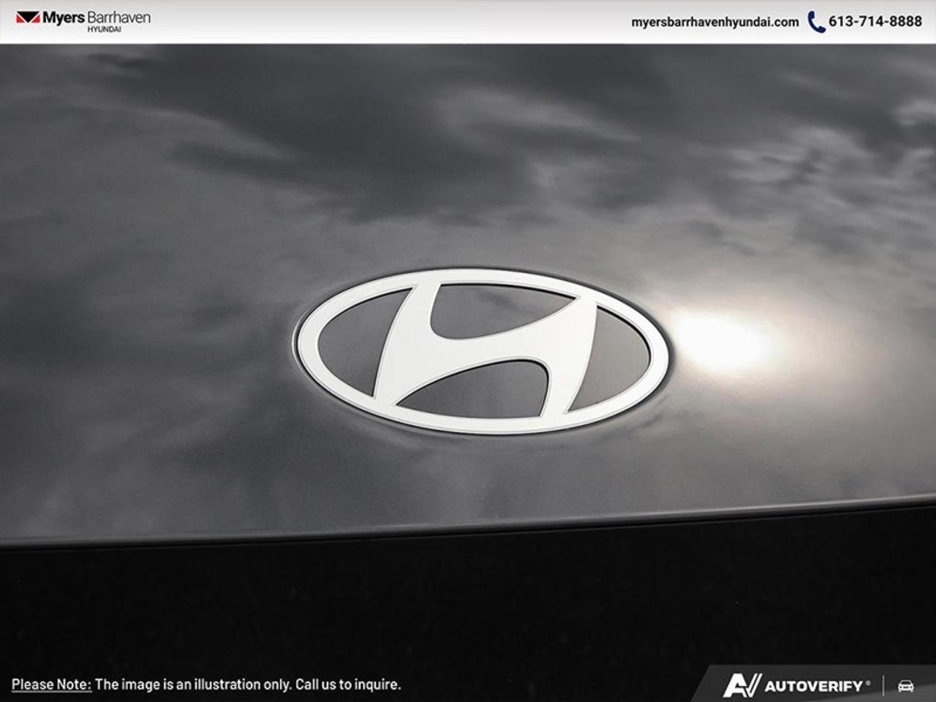Viewport: 936px width, 702px height.
Task: Click the AutoVerify logo badge
Action: [x=797, y=686]
